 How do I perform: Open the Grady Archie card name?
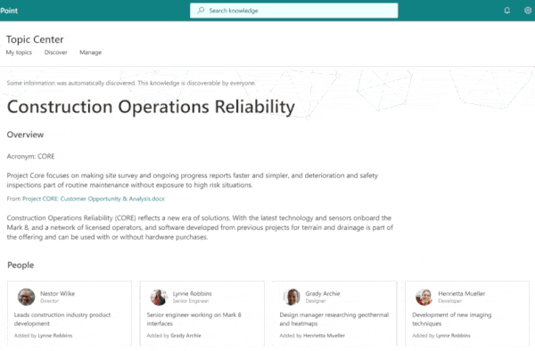323,293
